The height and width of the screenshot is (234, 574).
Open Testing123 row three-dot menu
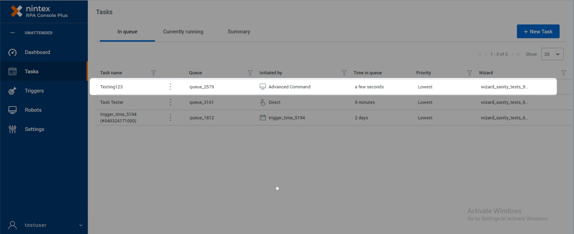click(x=170, y=87)
